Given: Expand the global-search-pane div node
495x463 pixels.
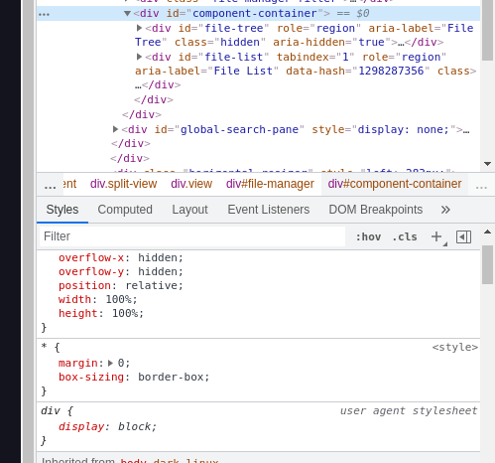Looking at the screenshot, I should click(x=115, y=129).
